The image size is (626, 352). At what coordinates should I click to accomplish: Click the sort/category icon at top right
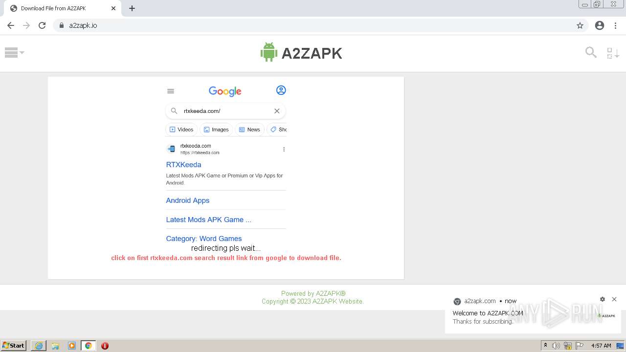[613, 53]
